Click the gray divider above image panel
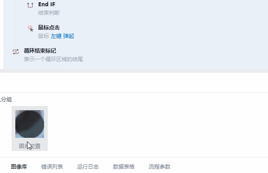 click(134, 71)
